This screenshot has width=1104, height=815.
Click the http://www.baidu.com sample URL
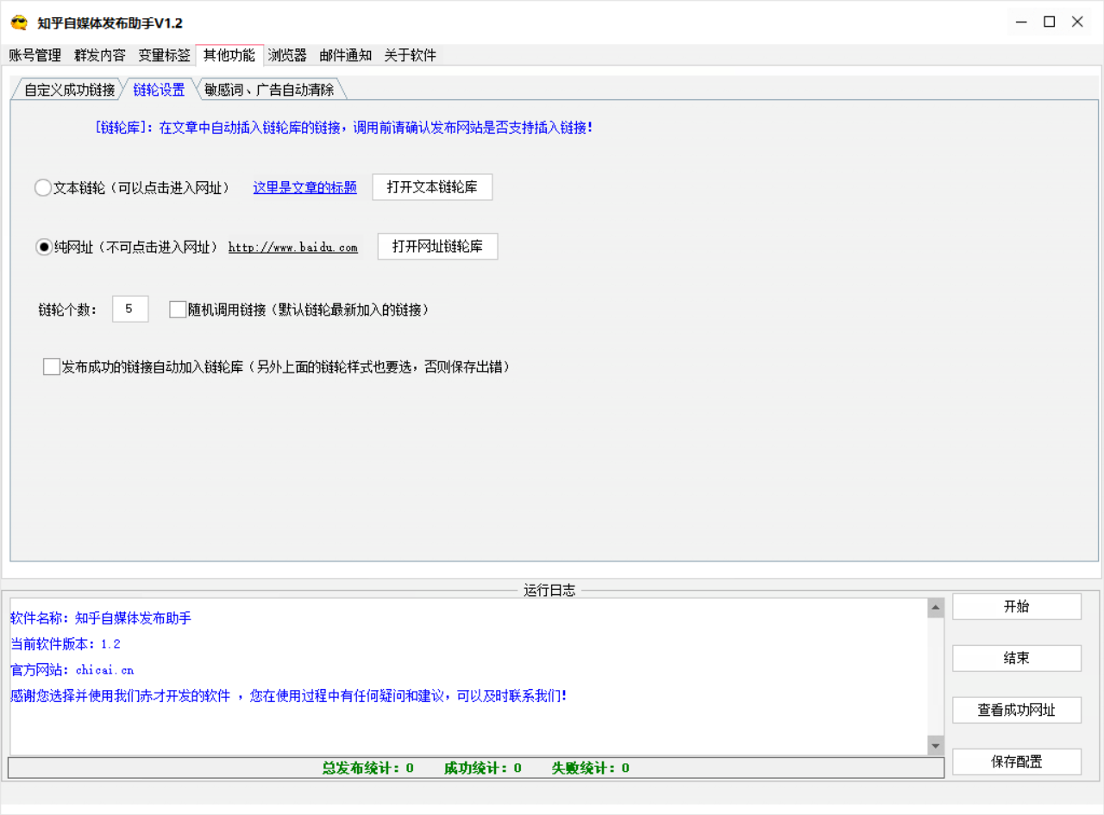click(x=292, y=248)
